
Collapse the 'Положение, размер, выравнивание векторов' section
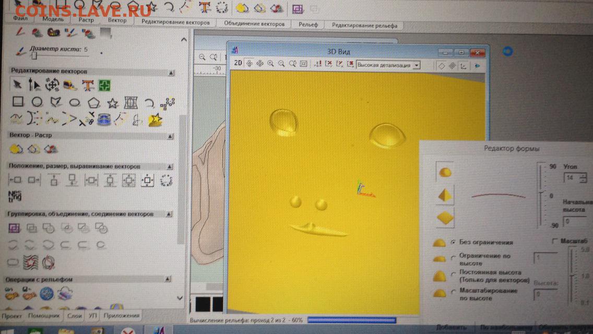[x=170, y=167]
